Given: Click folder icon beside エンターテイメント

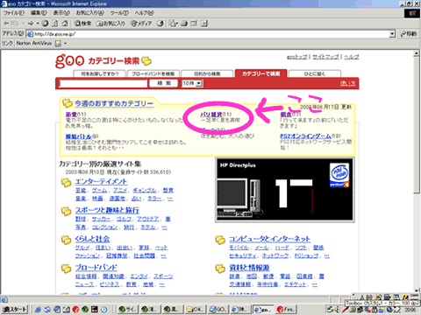Looking at the screenshot, I should 66,183.
